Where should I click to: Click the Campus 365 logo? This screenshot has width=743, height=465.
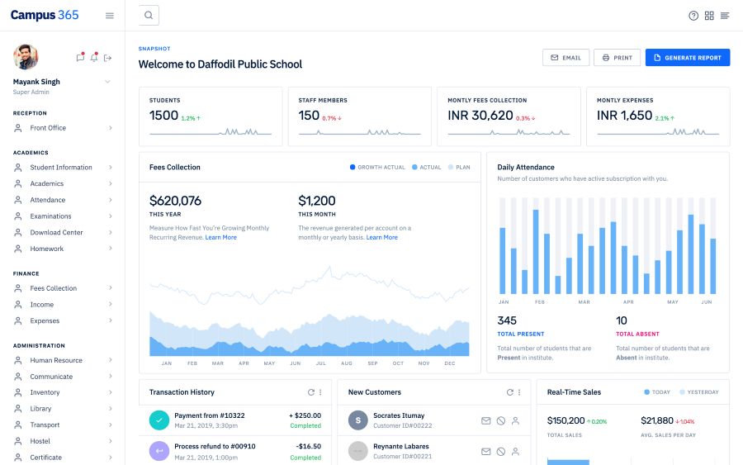(45, 15)
